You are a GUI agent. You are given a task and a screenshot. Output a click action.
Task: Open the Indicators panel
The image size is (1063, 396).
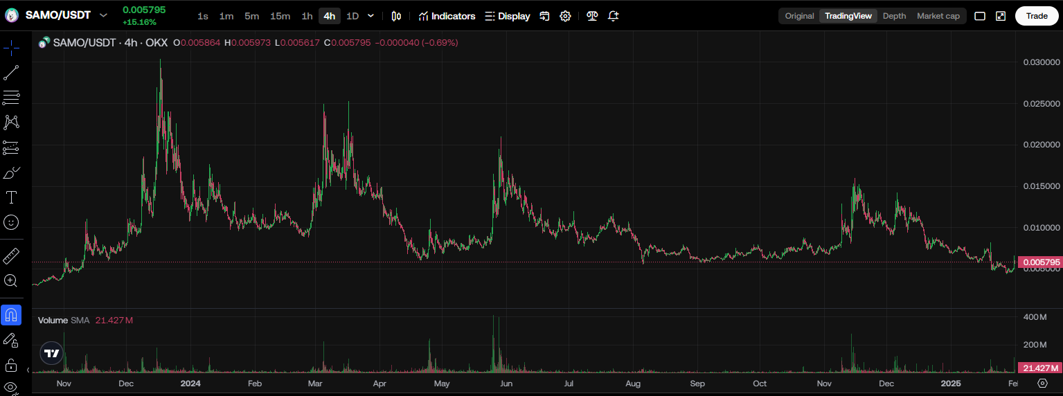[447, 16]
